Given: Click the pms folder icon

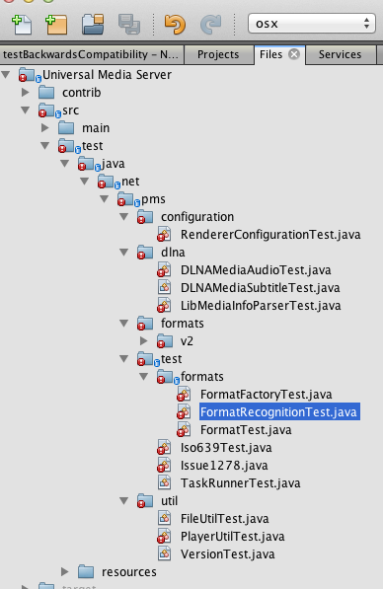Looking at the screenshot, I should [x=125, y=198].
